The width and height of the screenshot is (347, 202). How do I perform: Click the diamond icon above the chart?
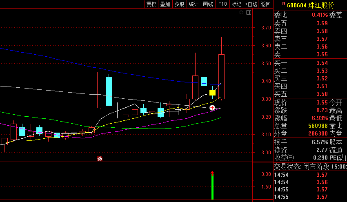[x=241, y=13]
